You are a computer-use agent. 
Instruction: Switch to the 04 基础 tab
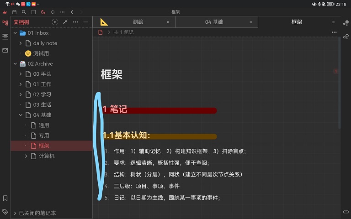click(214, 22)
